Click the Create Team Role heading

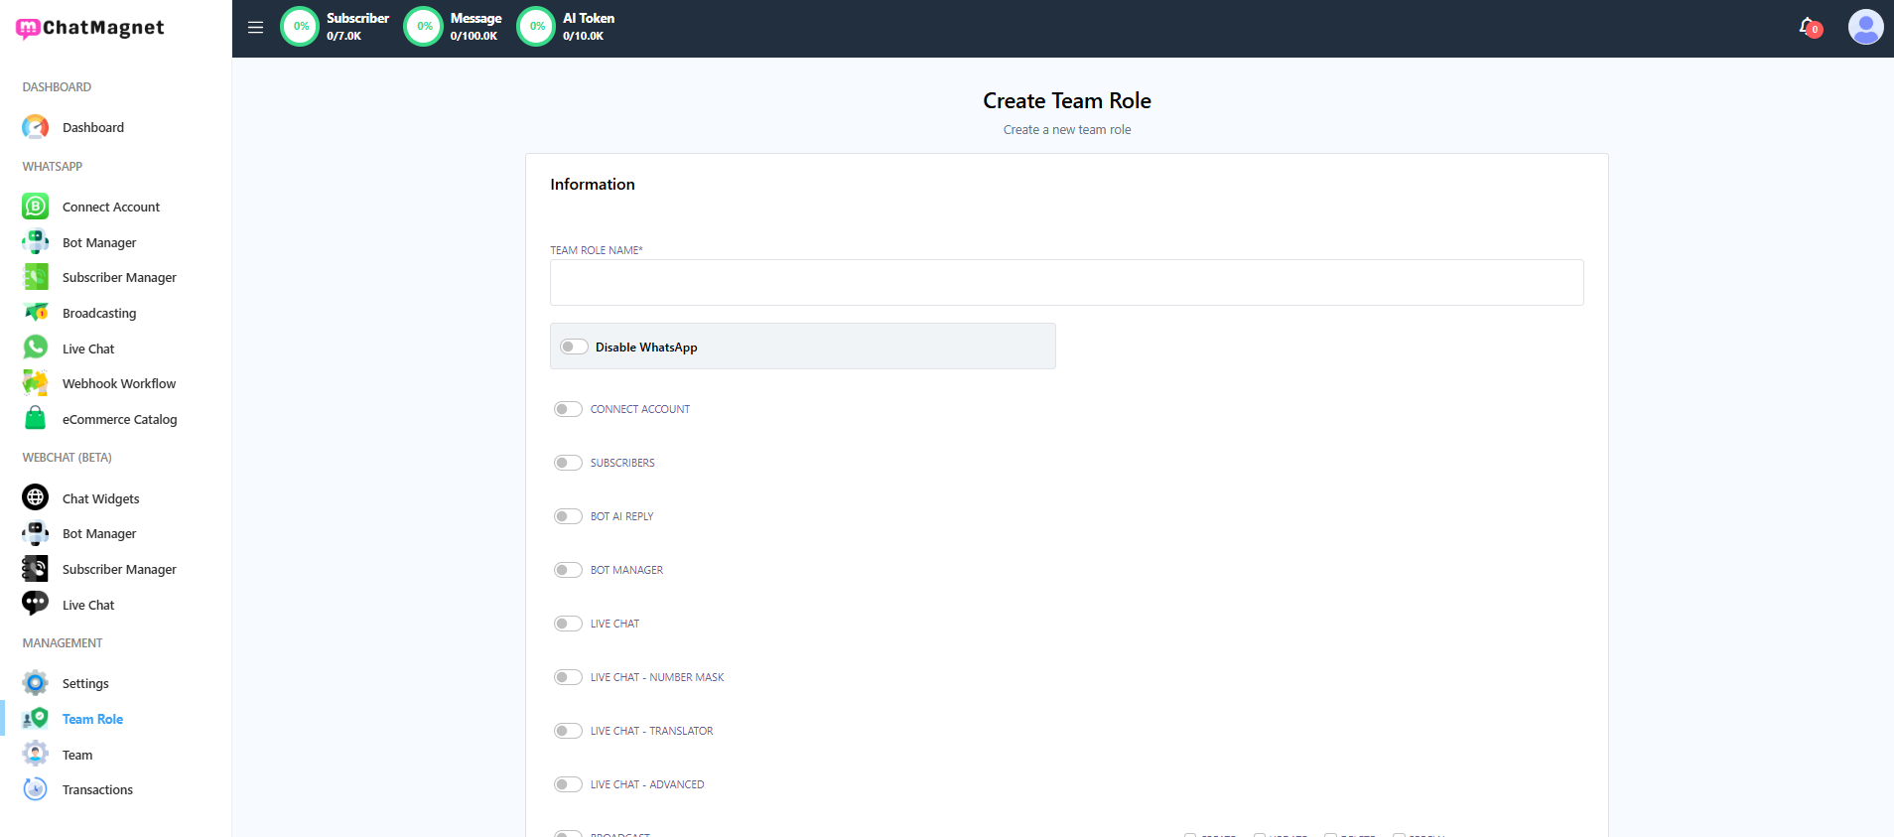(x=1067, y=100)
